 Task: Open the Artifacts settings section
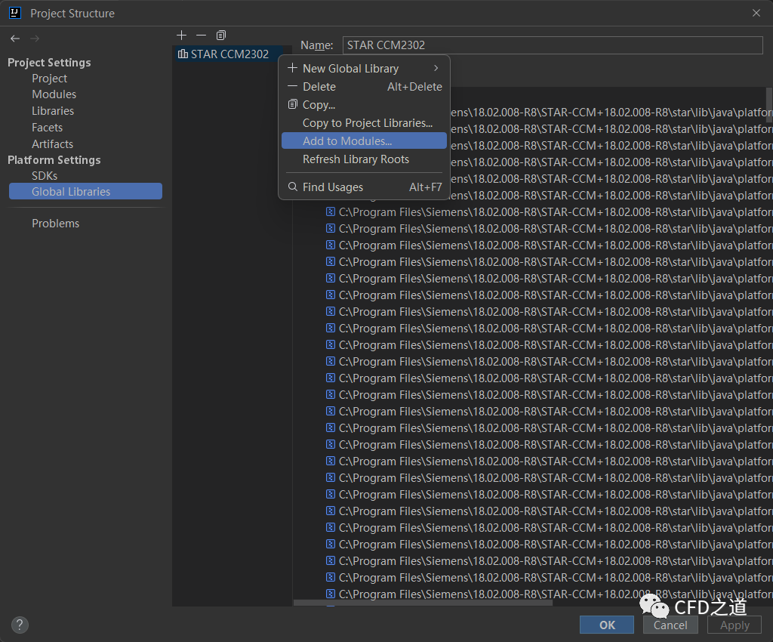click(x=52, y=144)
